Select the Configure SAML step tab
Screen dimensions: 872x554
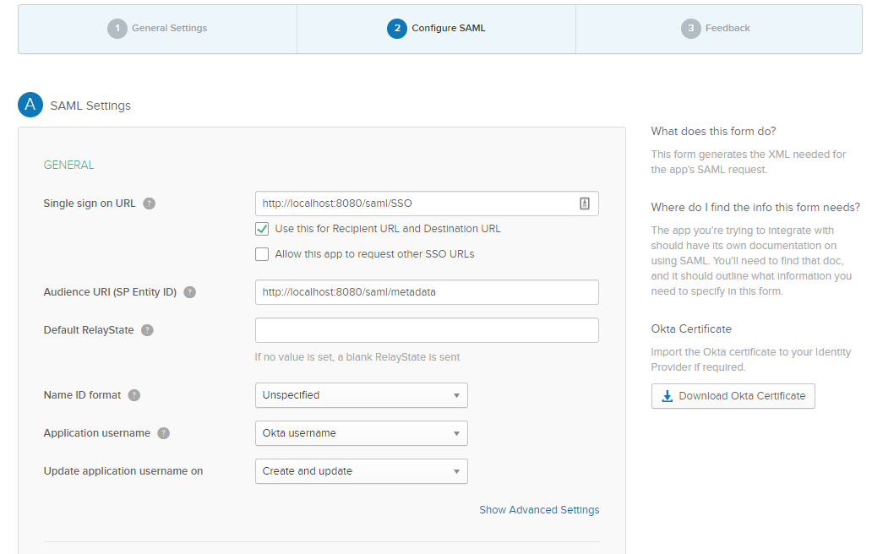click(437, 29)
